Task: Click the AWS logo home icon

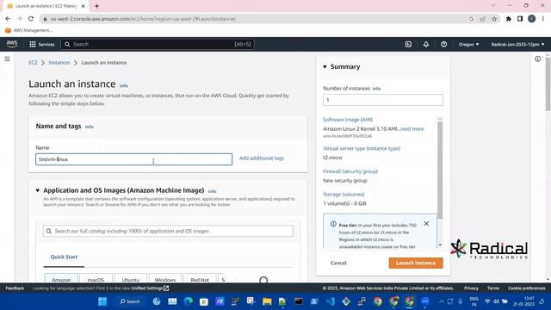Action: [12, 44]
